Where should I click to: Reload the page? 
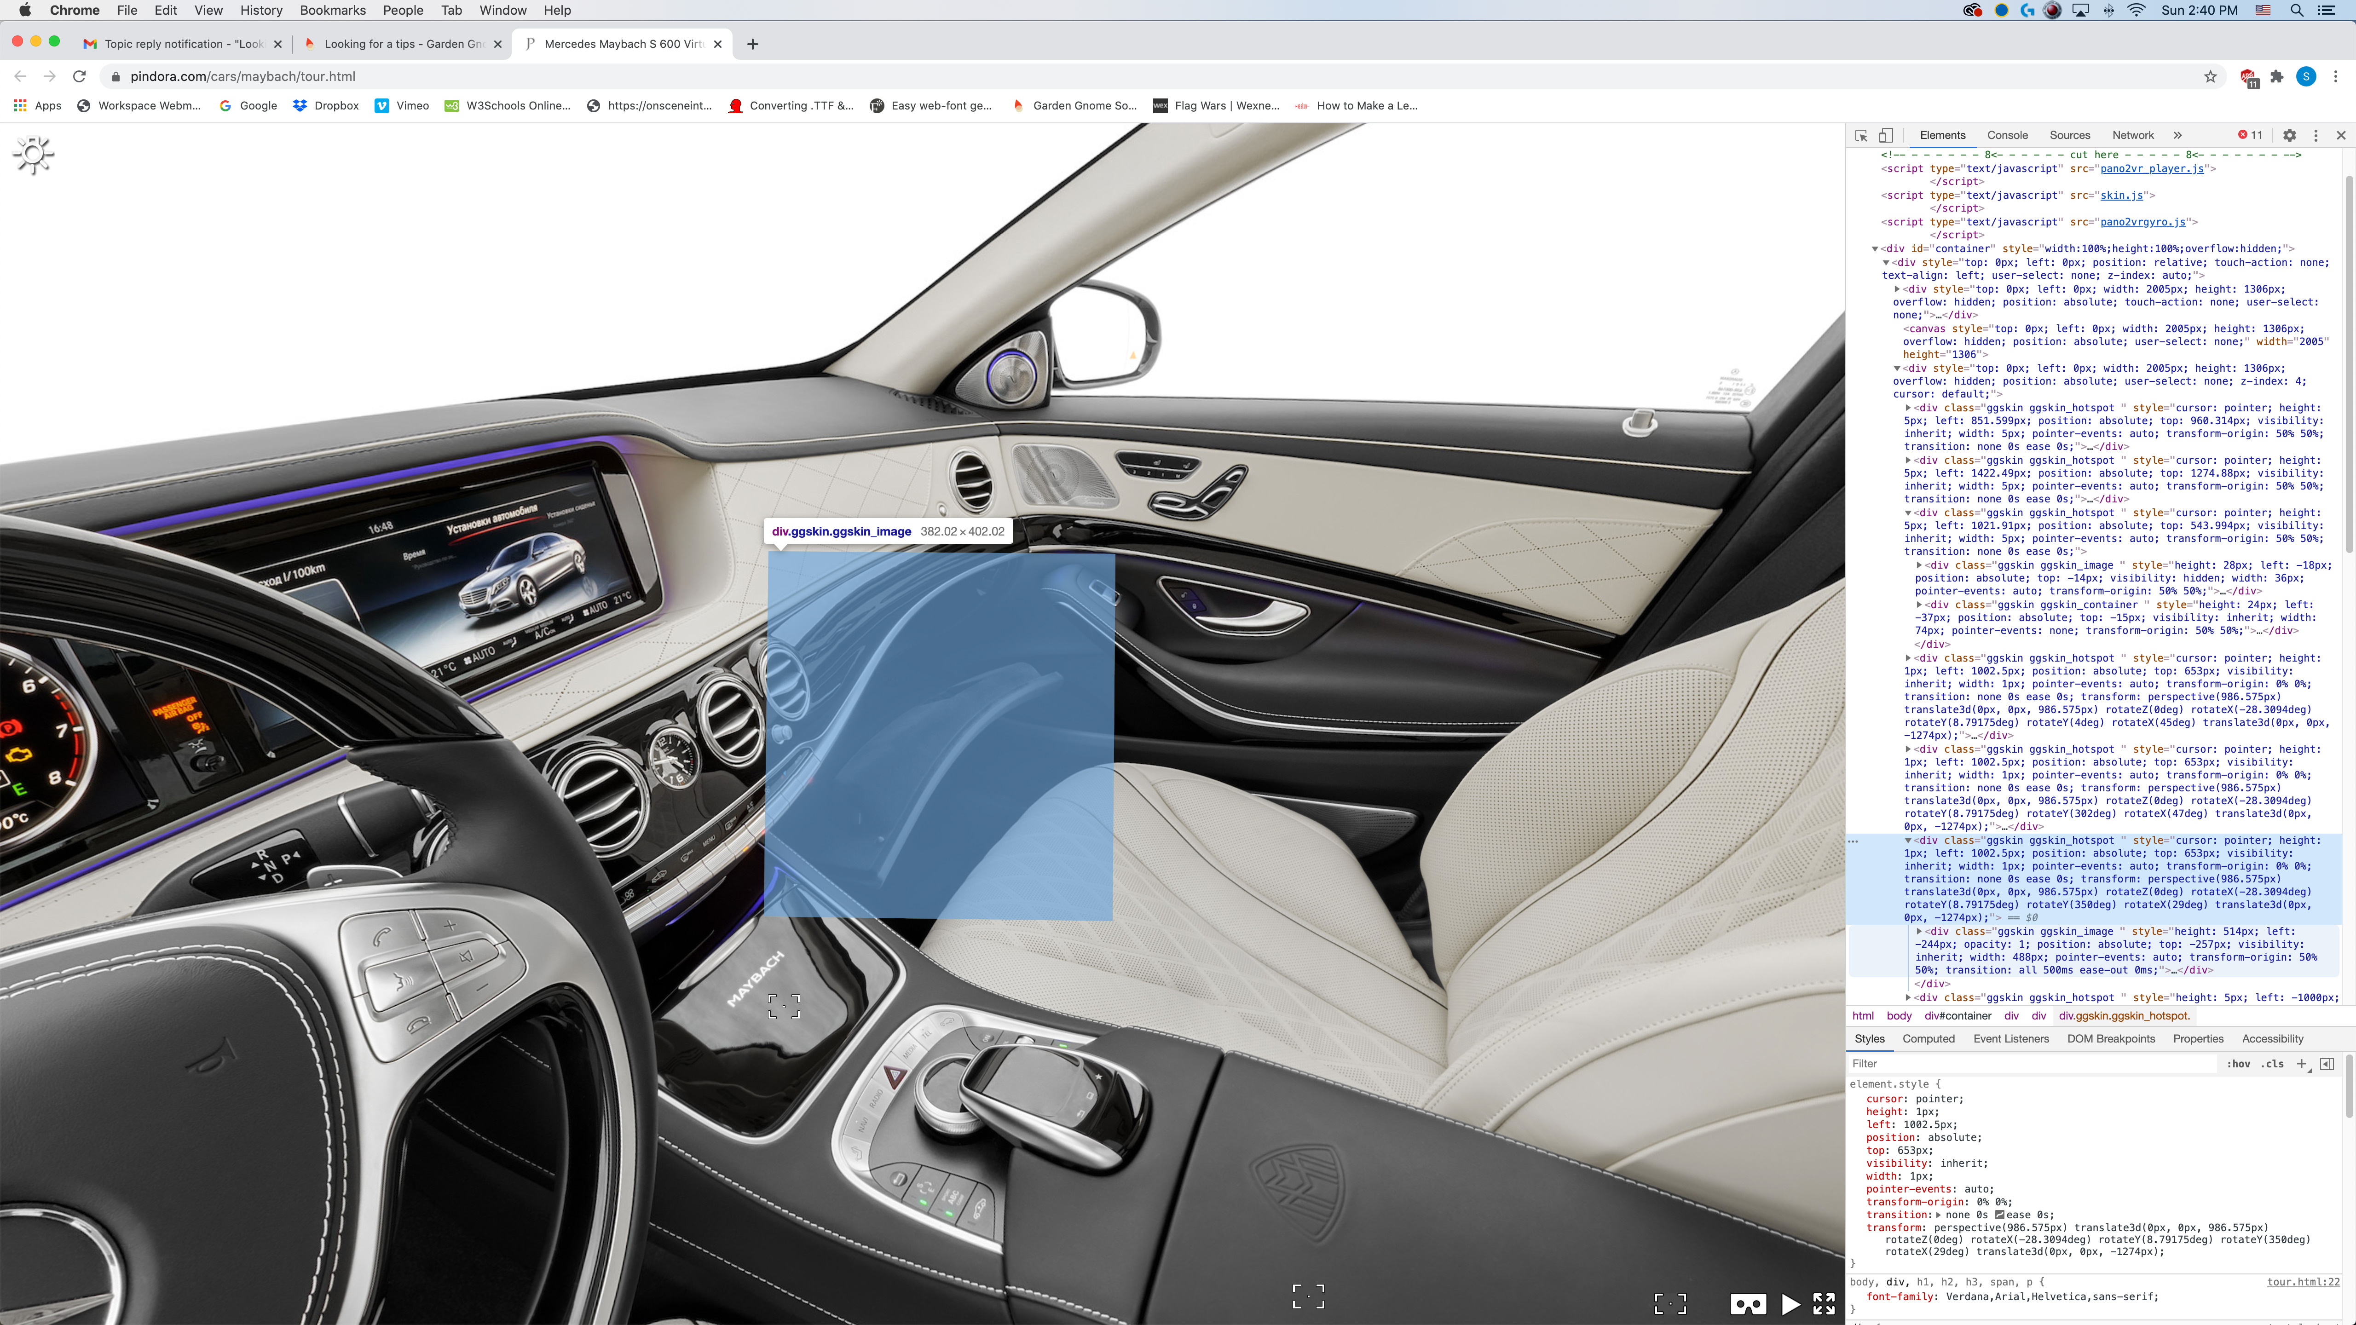click(x=80, y=77)
